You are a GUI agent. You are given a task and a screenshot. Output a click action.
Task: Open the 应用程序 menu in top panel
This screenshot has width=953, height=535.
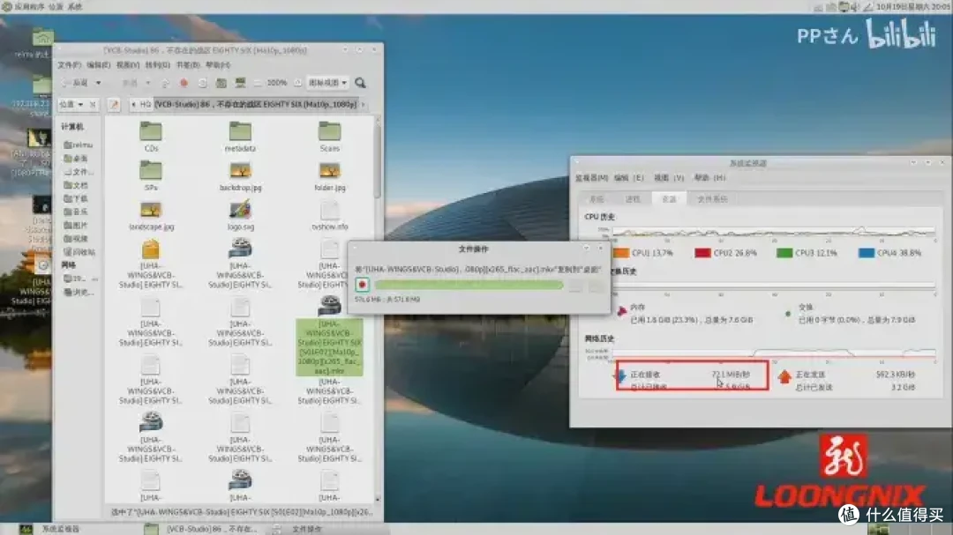point(29,7)
